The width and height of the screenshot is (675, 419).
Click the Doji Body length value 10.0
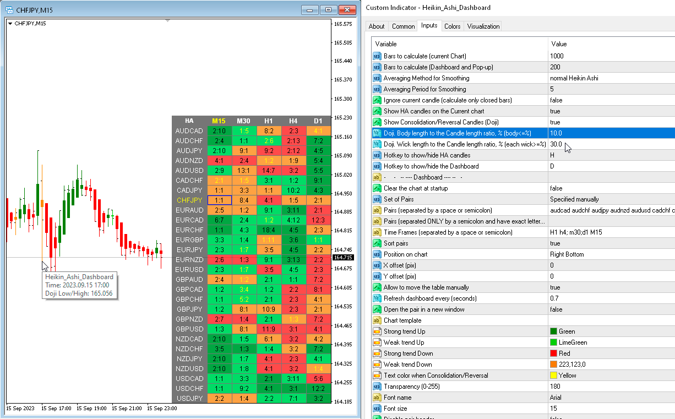click(x=556, y=133)
